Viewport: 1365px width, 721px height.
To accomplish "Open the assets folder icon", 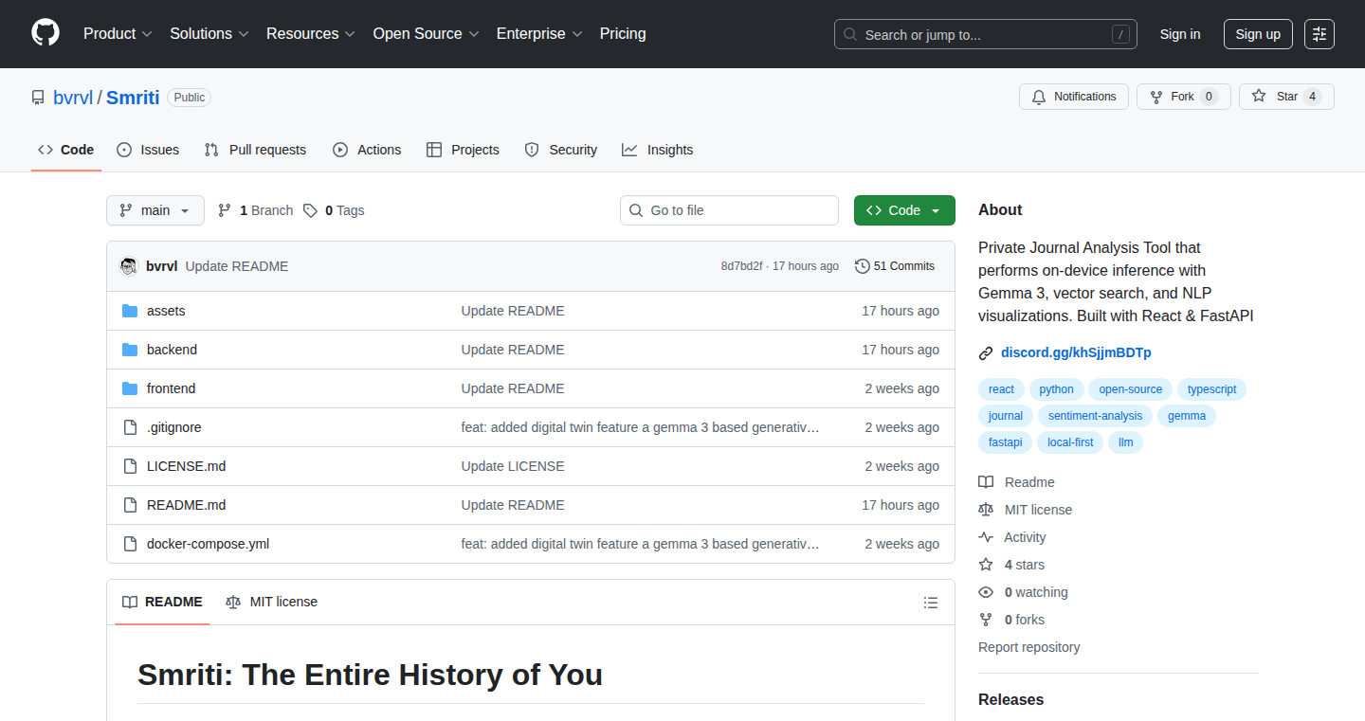I will pyautogui.click(x=130, y=311).
